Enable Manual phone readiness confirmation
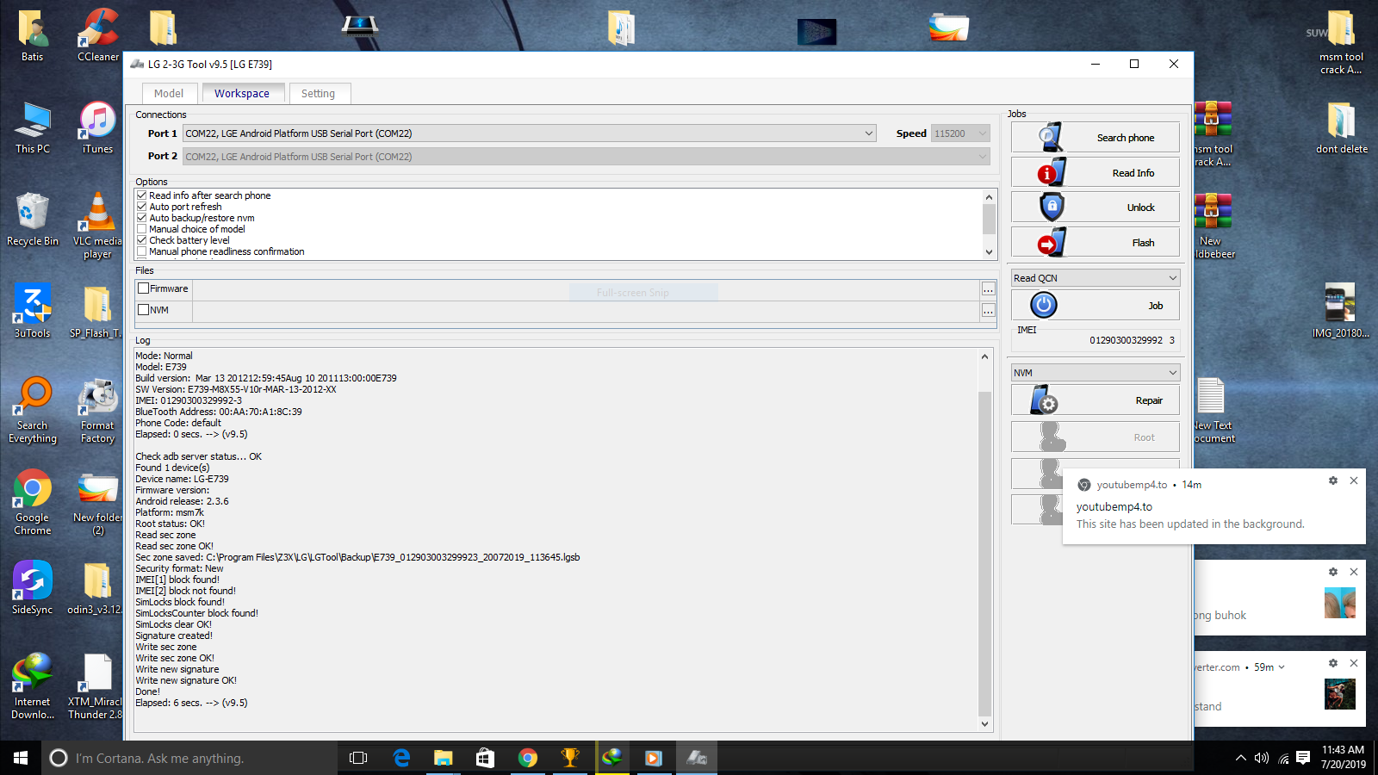Screen dimensions: 1378x775 click(x=141, y=251)
